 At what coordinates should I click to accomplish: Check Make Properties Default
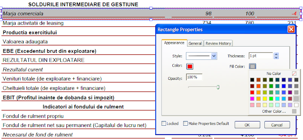tap(186, 123)
